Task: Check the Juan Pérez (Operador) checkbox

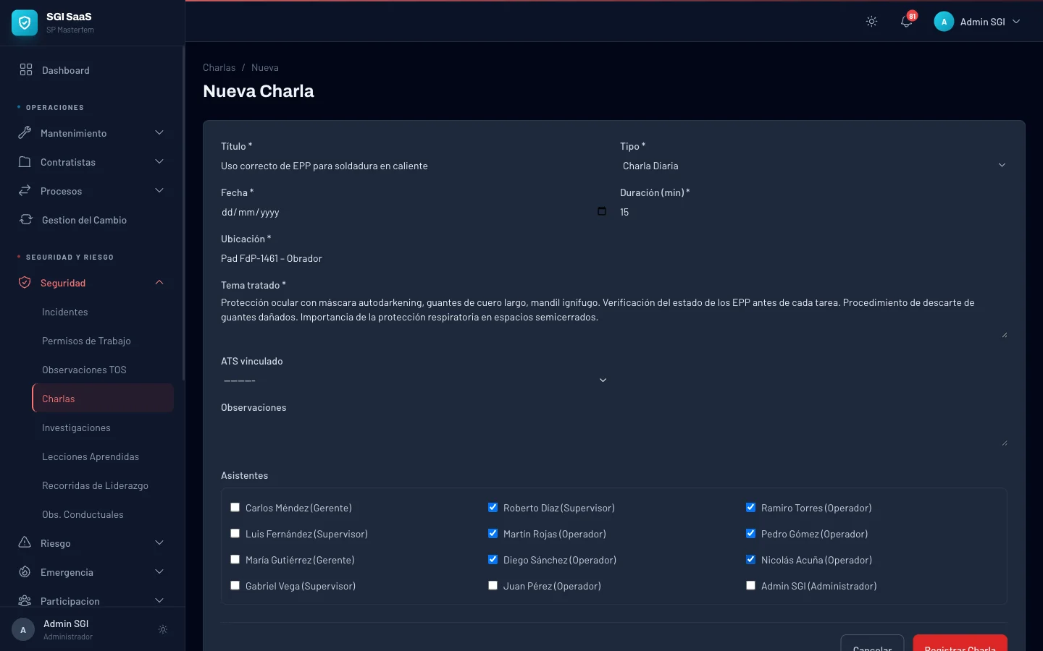Action: click(x=493, y=586)
